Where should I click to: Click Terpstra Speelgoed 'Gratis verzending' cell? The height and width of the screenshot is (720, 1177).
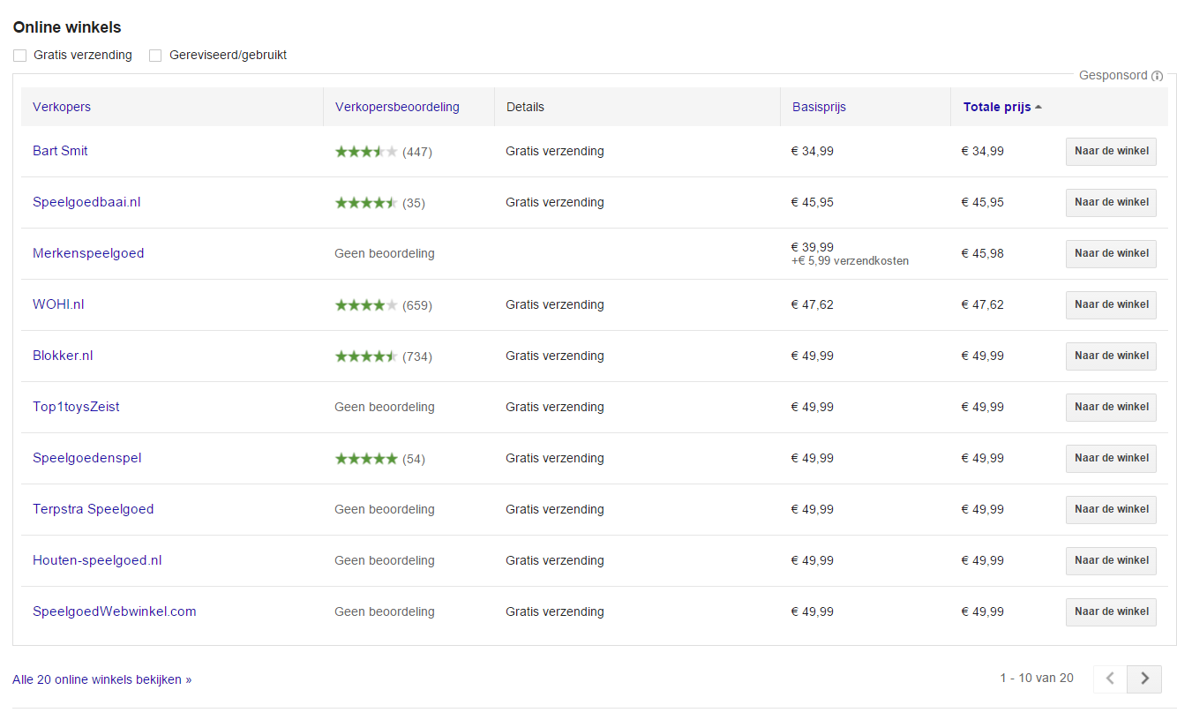(555, 509)
